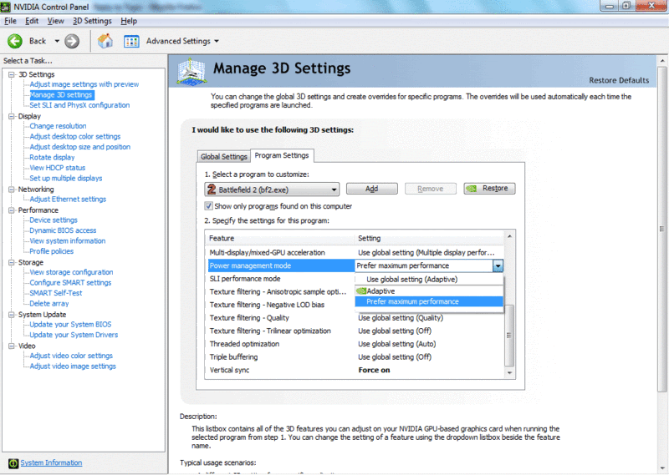Screen dimensions: 669x475
Task: Open Change resolution task
Action: click(58, 126)
